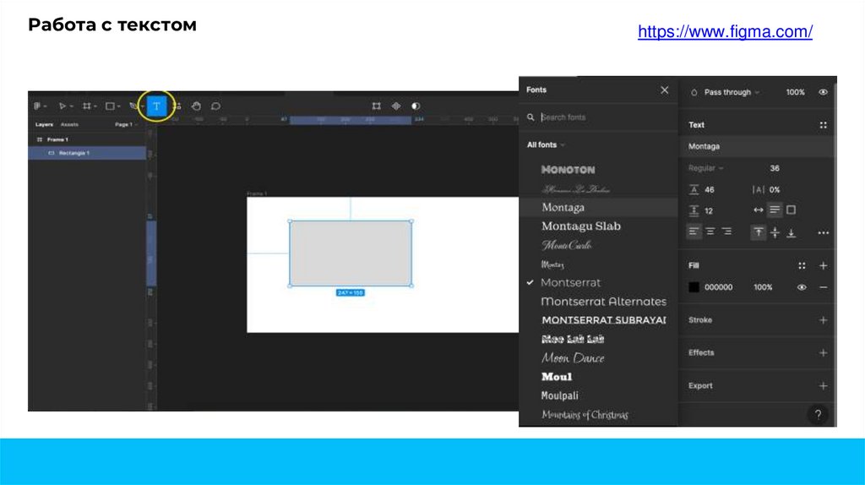Screen dimensions: 865x485
Task: Click the Edit object icon
Action: pos(376,106)
